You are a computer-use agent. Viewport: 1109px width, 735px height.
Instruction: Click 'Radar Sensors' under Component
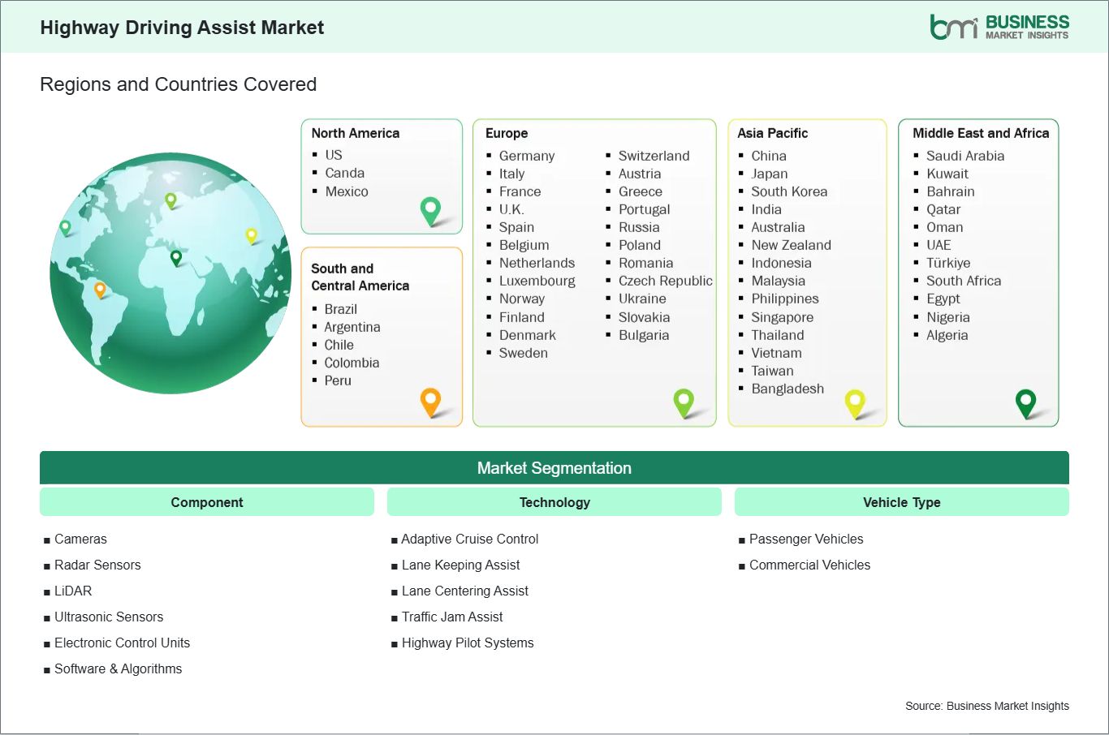[97, 565]
